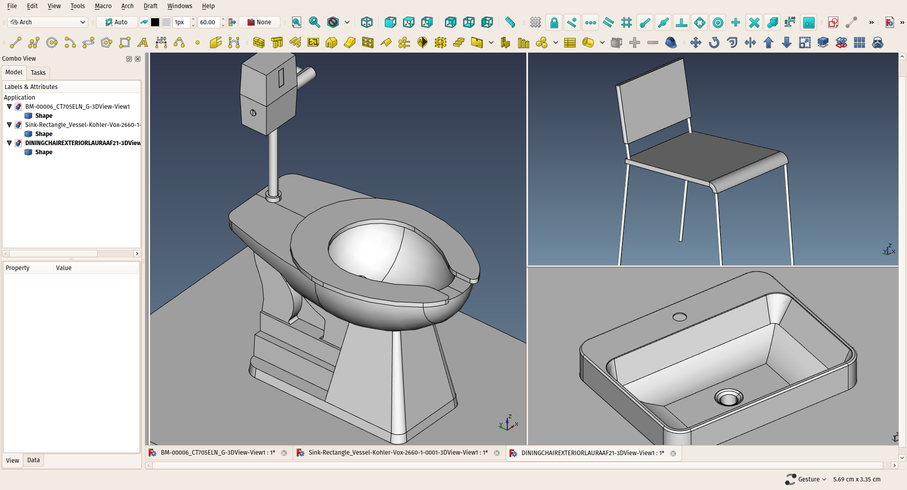Select the Draft Ellipse tool

point(88,42)
